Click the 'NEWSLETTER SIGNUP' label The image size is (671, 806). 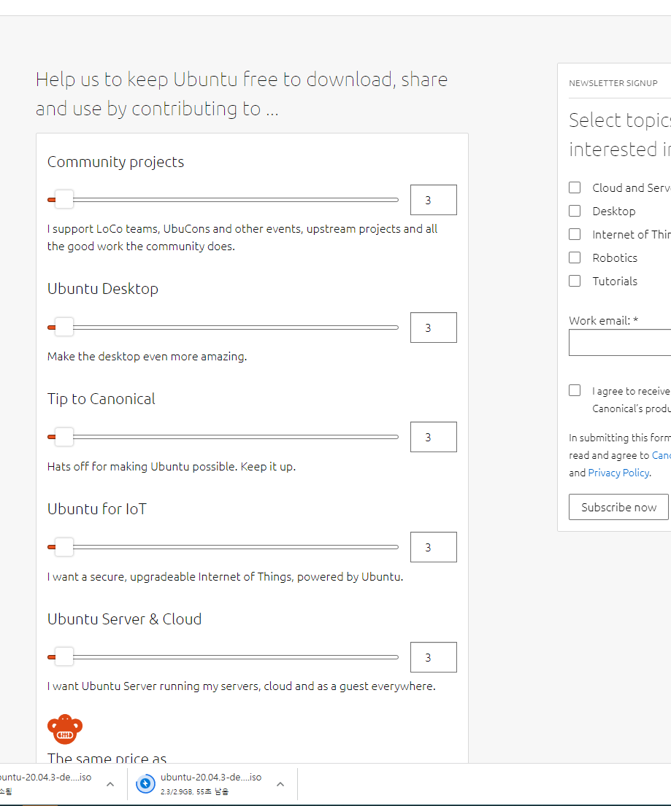point(613,83)
